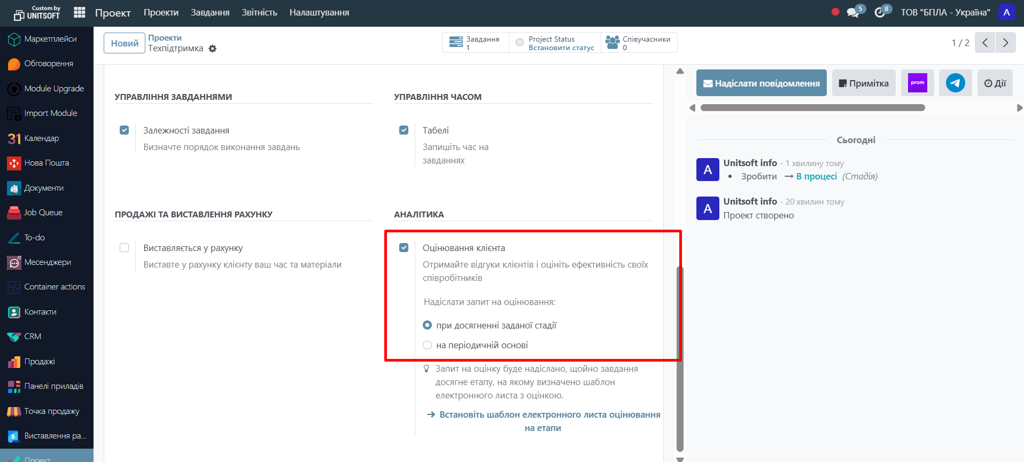
Task: Open the Дії actions dropdown
Action: coord(995,83)
